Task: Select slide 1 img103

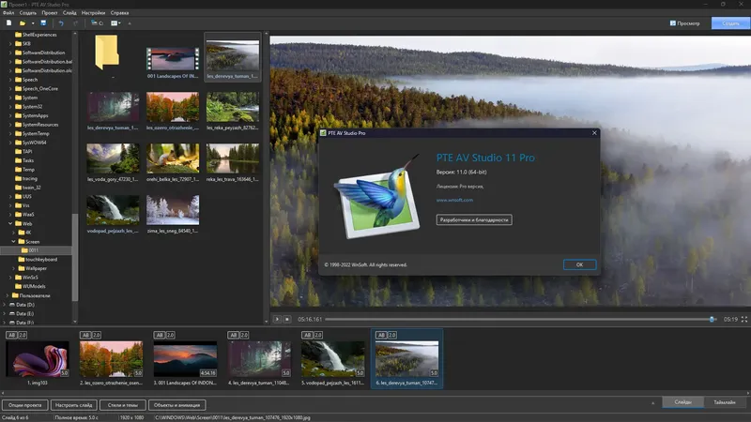Action: (x=38, y=359)
